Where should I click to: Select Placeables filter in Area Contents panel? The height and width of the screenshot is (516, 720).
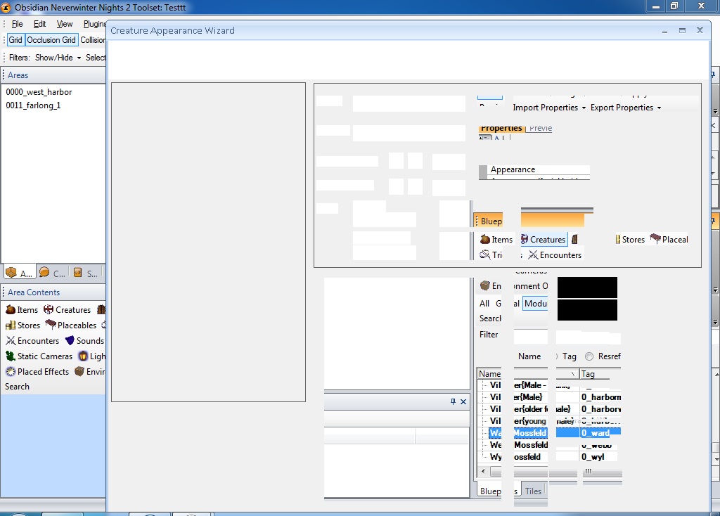pyautogui.click(x=71, y=325)
